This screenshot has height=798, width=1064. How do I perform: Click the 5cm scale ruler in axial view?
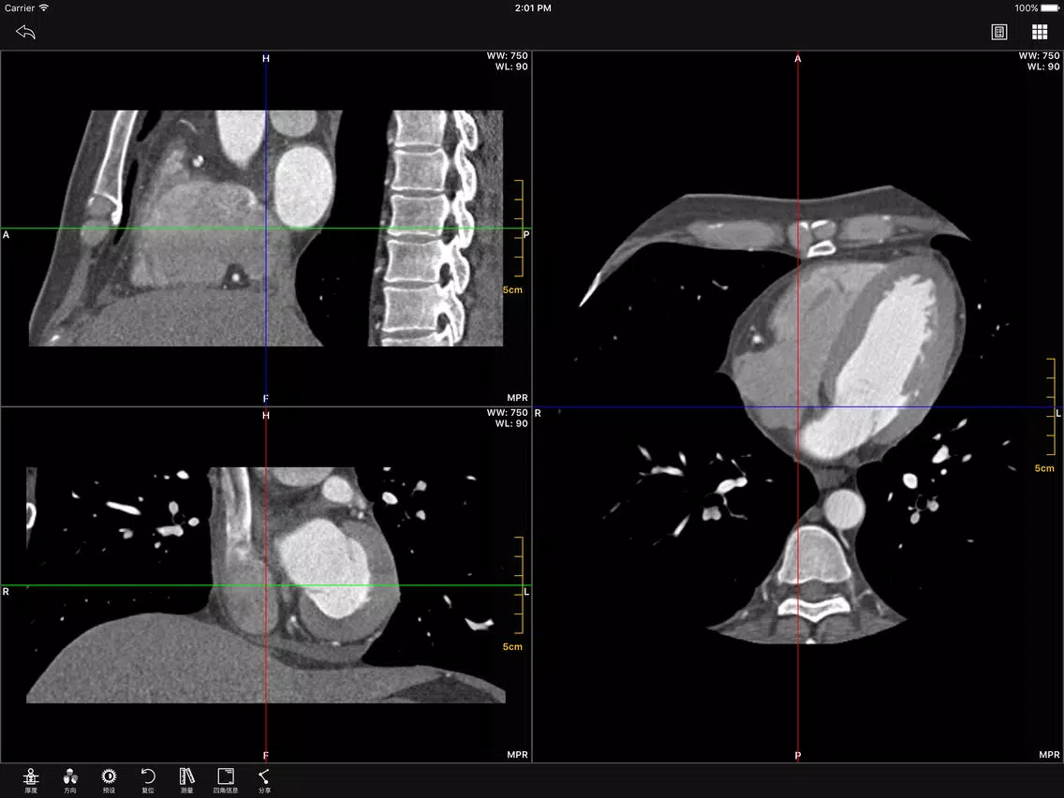tap(1048, 415)
